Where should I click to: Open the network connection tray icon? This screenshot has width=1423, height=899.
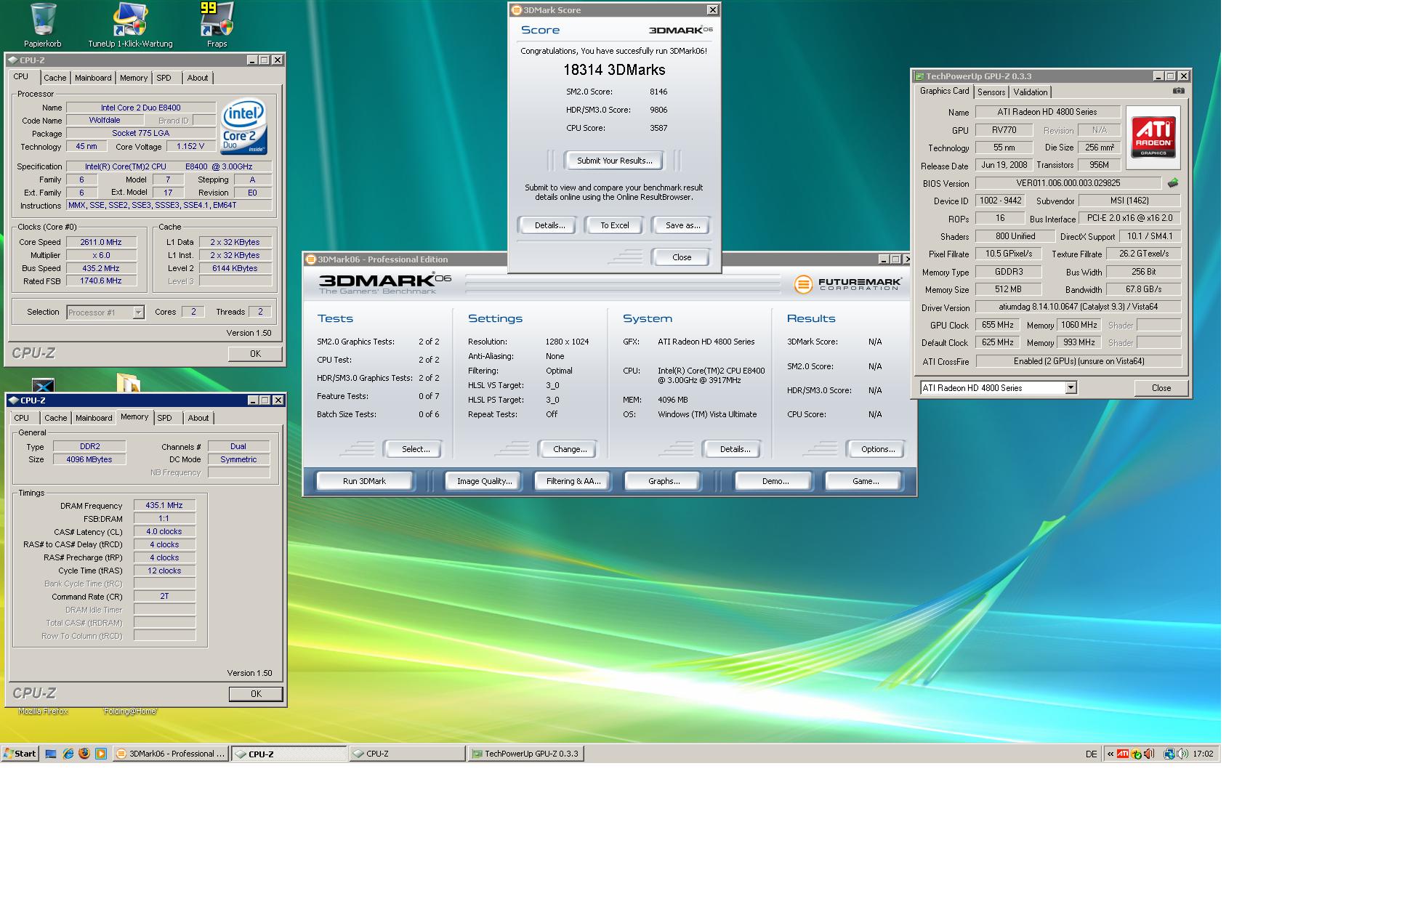click(1169, 754)
